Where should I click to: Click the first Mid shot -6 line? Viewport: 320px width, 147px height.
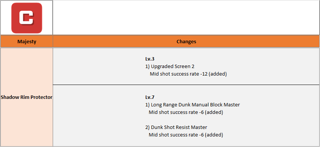click(x=186, y=112)
